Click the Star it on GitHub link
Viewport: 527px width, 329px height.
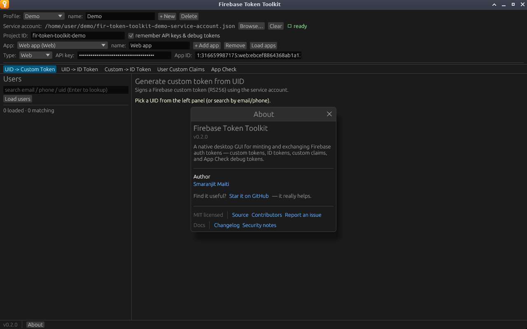249,196
